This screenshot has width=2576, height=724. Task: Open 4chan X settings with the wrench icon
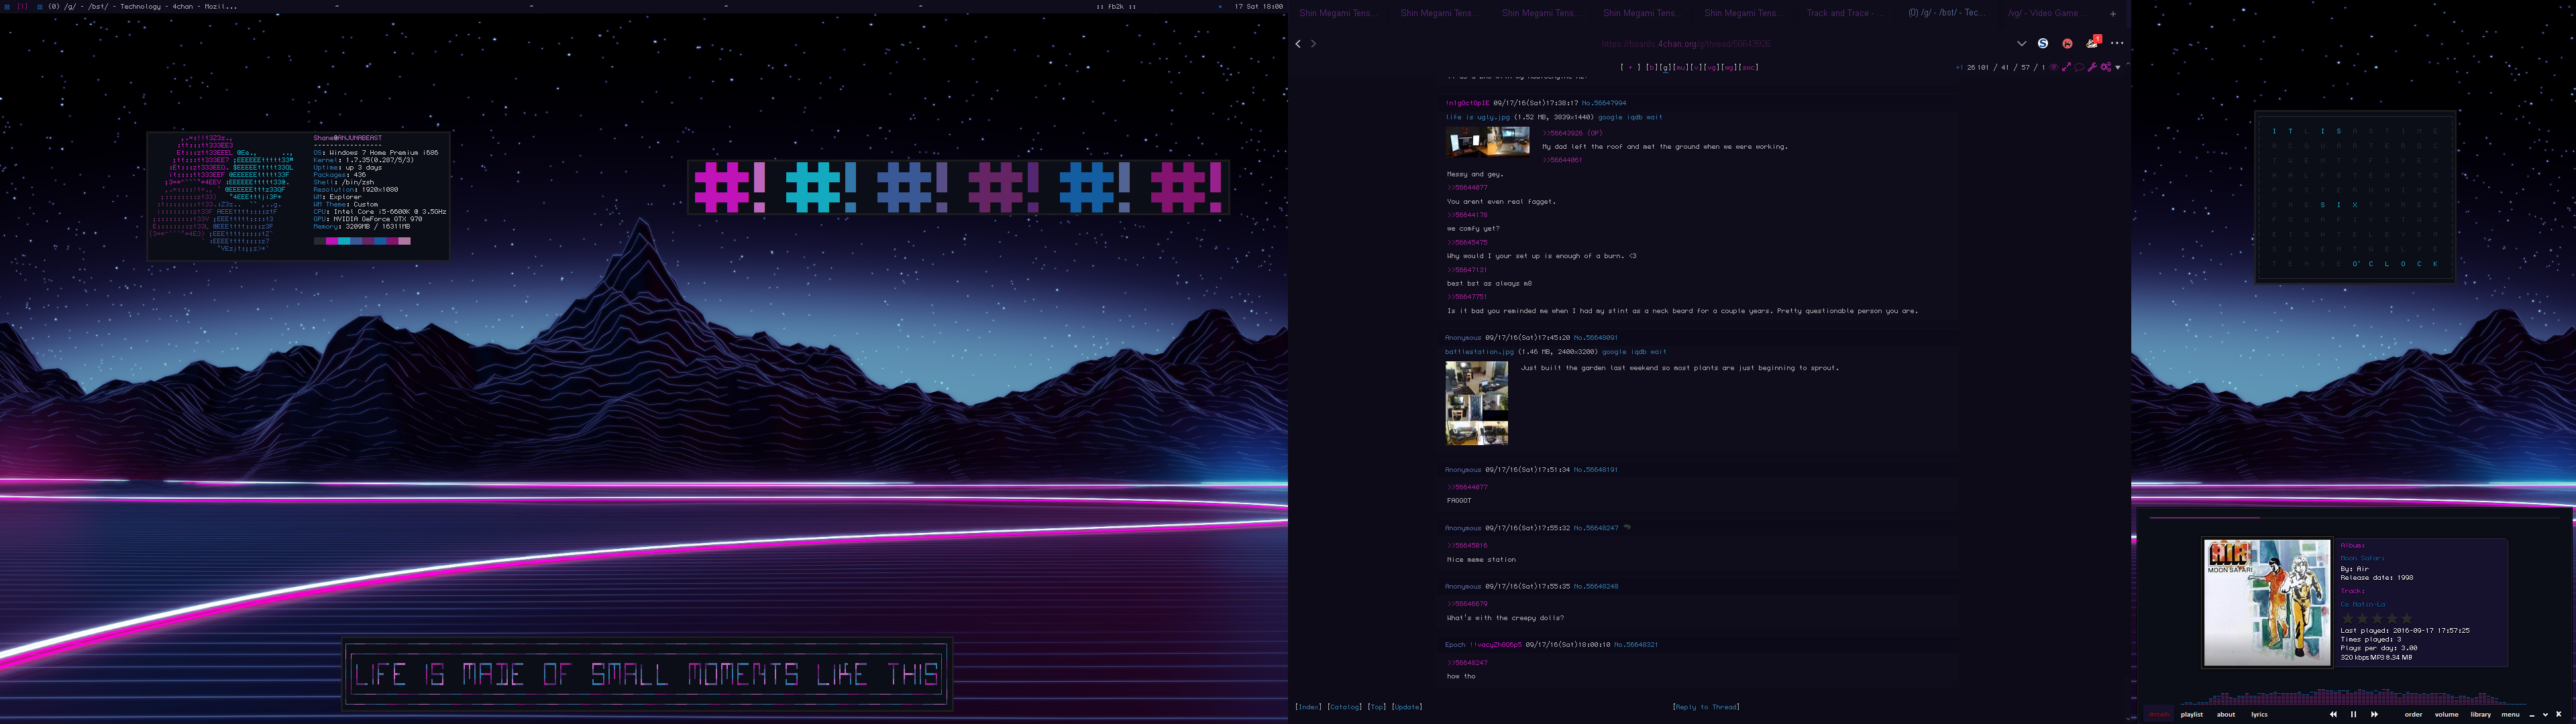pos(2092,67)
